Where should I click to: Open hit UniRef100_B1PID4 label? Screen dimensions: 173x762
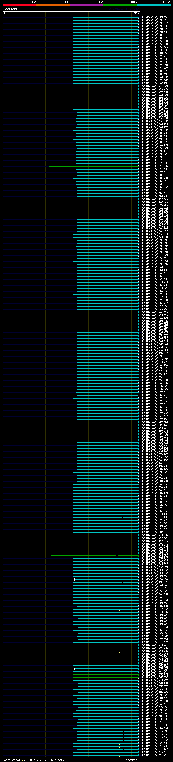pyautogui.click(x=155, y=166)
